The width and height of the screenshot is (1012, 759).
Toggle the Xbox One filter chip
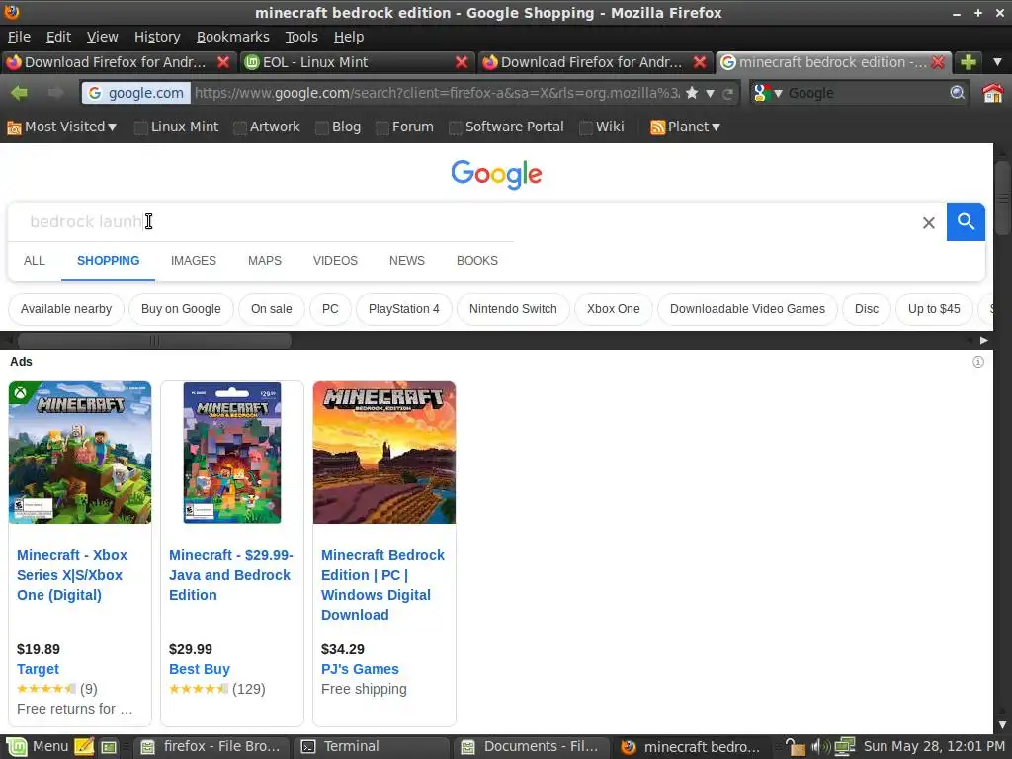tap(613, 309)
